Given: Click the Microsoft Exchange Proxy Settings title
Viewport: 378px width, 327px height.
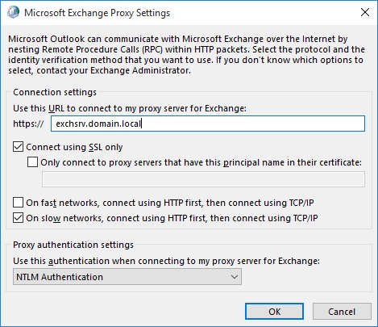Looking at the screenshot, I should click(x=97, y=13).
